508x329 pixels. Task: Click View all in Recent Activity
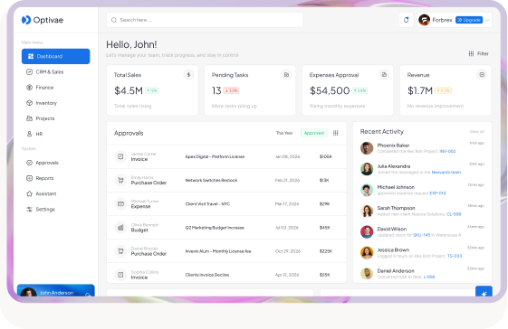[476, 132]
